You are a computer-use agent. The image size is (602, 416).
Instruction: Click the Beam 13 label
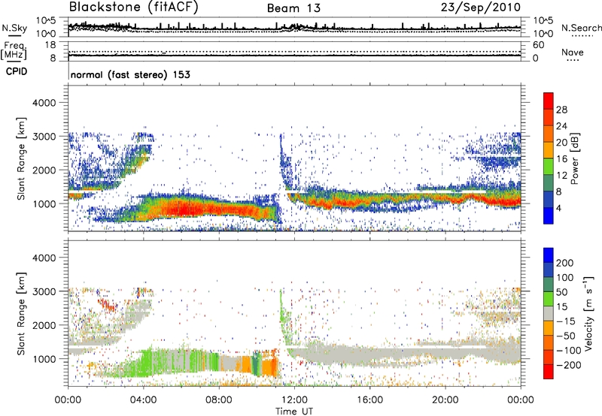[x=293, y=8]
